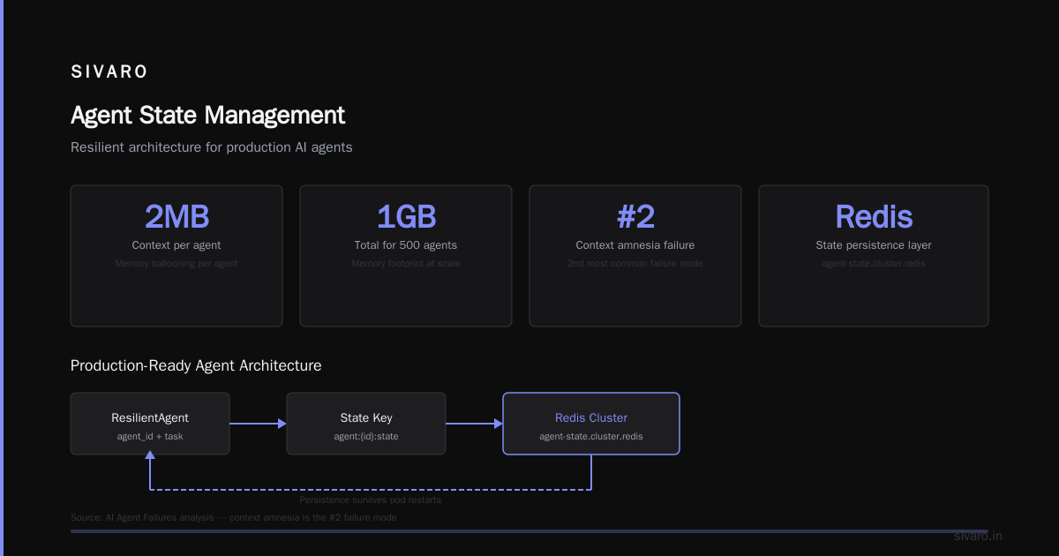The image size is (1059, 556).
Task: Click the 'Context per agent' label
Action: pyautogui.click(x=176, y=245)
